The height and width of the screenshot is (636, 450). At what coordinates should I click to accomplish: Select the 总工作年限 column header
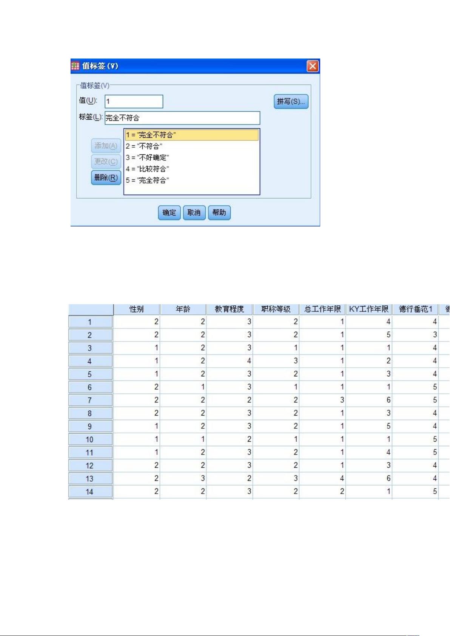click(x=322, y=309)
